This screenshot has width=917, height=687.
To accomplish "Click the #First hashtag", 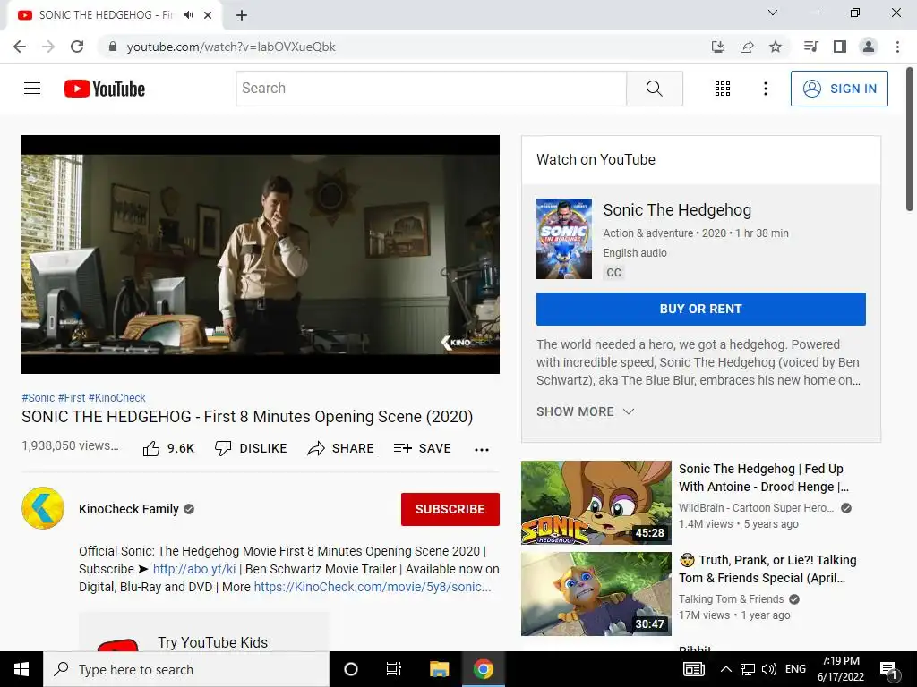I will click(x=72, y=398).
